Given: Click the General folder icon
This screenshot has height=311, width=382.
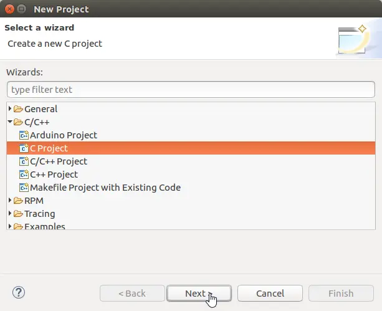Looking at the screenshot, I should [18, 109].
